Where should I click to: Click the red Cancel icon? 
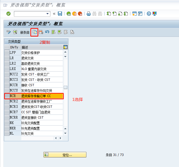pos(80,14)
